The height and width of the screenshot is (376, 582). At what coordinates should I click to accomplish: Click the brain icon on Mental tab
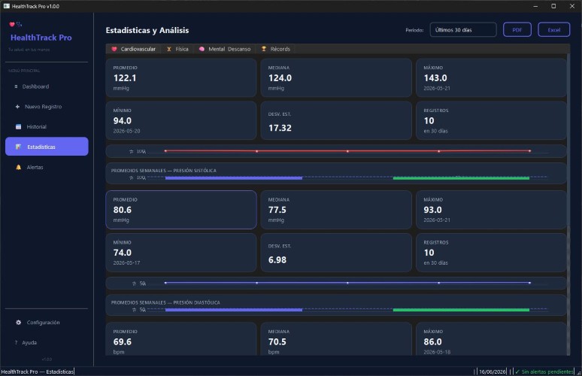[x=202, y=49]
